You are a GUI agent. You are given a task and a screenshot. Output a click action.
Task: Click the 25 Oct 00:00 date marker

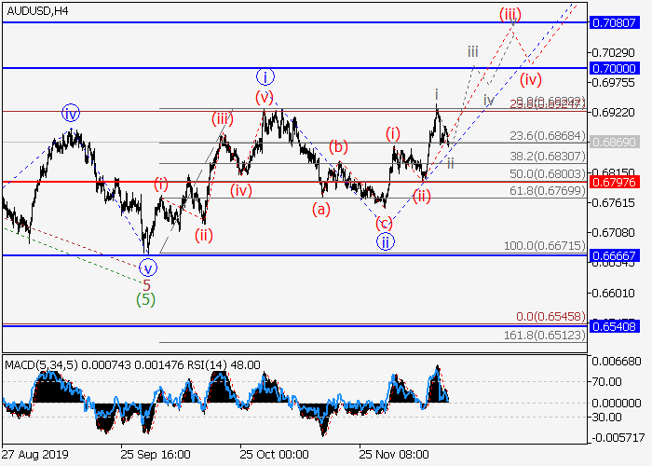pos(275,454)
